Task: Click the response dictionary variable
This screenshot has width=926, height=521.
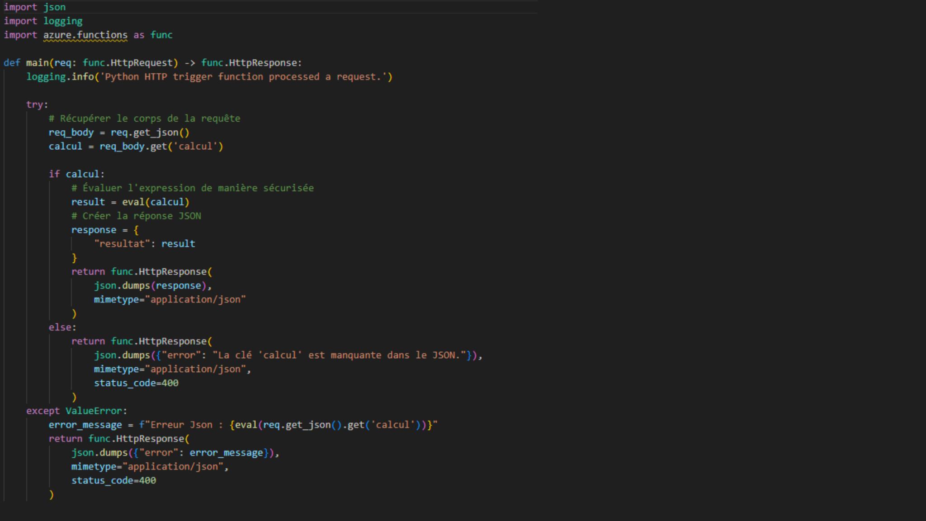Action: [93, 229]
